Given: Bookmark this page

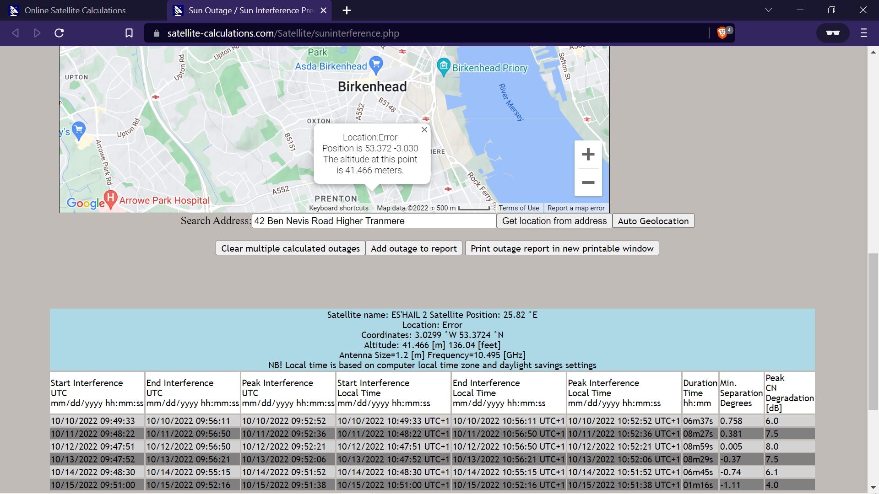Looking at the screenshot, I should point(129,33).
